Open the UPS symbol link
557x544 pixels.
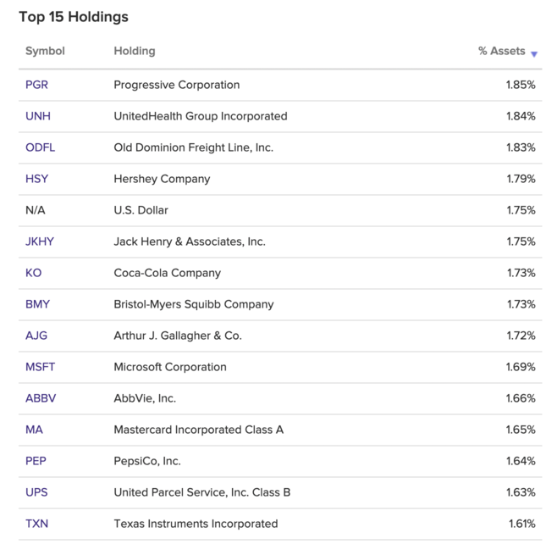click(x=36, y=492)
